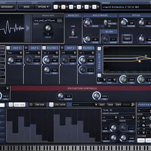Toggle the Filter 1 power button
Image resolution: width=151 pixels, height=151 pixels.
(44, 48)
